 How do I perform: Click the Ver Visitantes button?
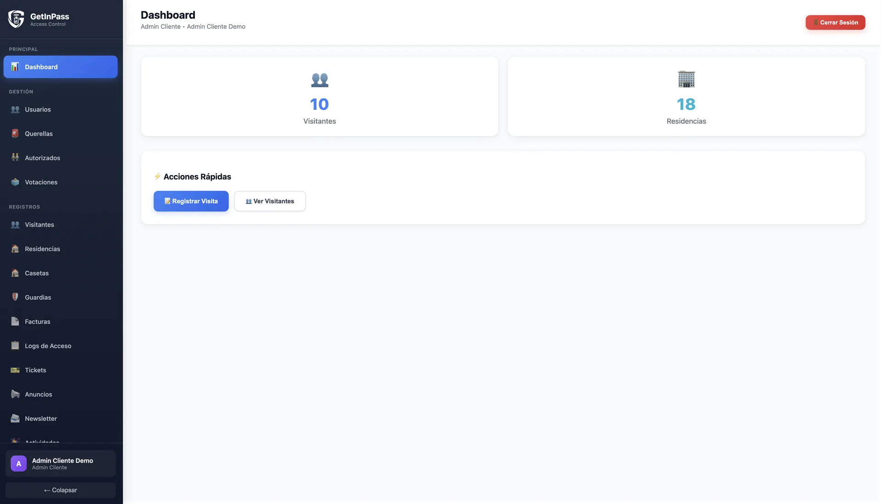pyautogui.click(x=270, y=201)
